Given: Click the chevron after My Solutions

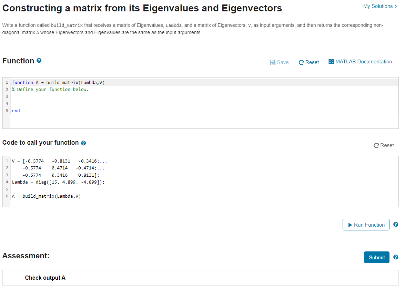Looking at the screenshot, I should [396, 6].
